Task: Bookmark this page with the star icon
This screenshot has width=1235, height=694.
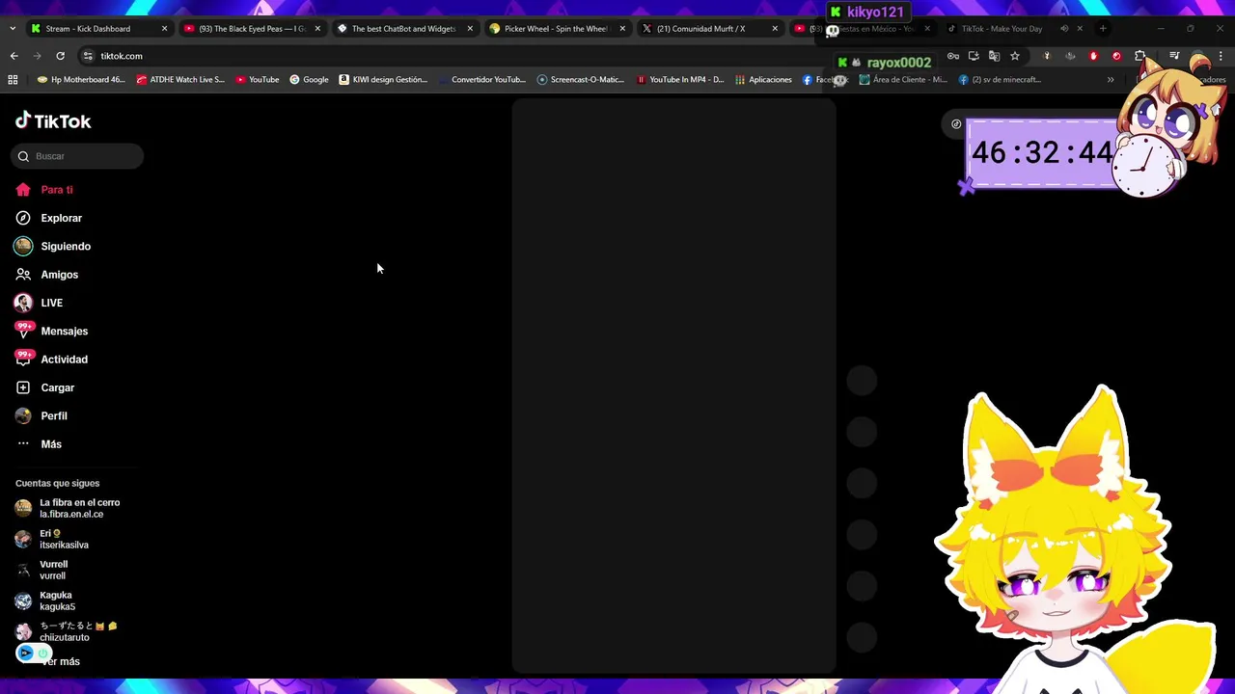Action: pos(1015,56)
